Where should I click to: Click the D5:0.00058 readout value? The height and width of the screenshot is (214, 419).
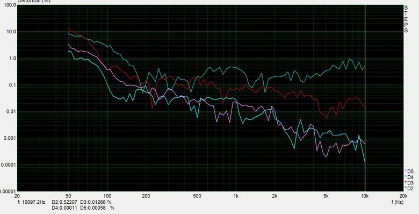coord(93,208)
